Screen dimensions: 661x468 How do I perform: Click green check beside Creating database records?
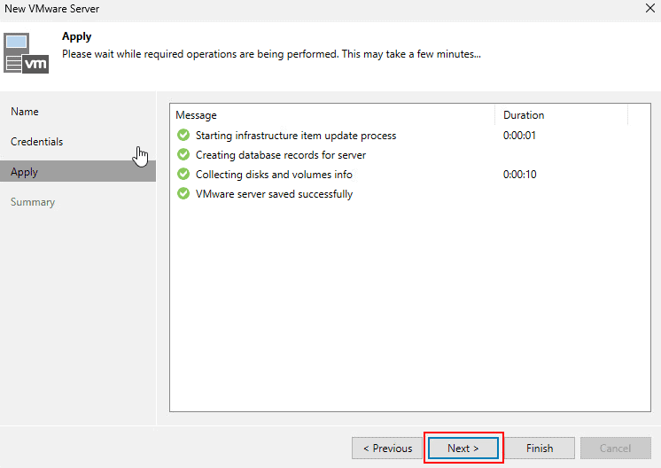(183, 155)
